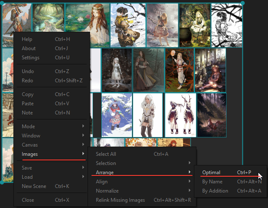Expand the Canvas submenu
Viewport: 268px width, 208px height.
pos(52,145)
